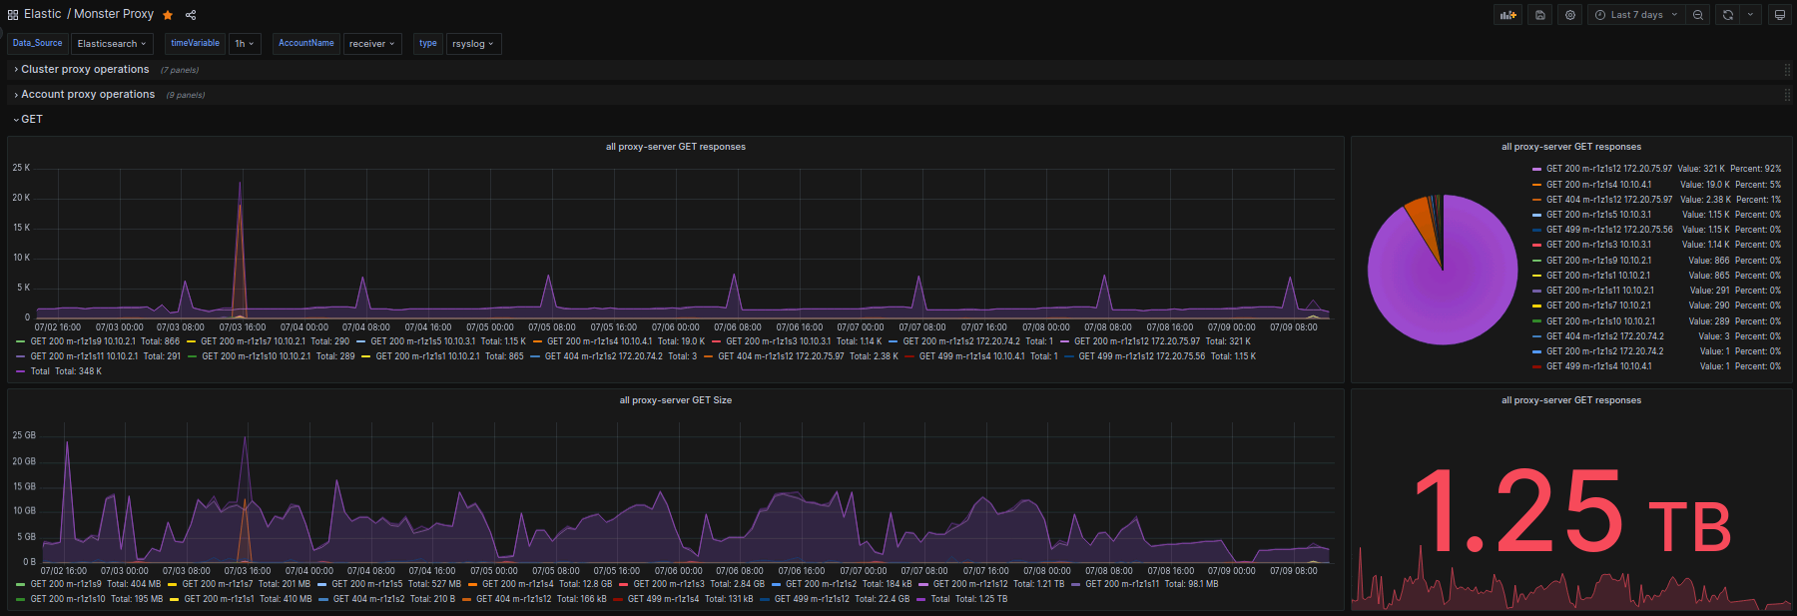Click color marker of GET 200 m-r1z1s7 Total: 290
Screen dimensions: 1797x616
[193, 341]
